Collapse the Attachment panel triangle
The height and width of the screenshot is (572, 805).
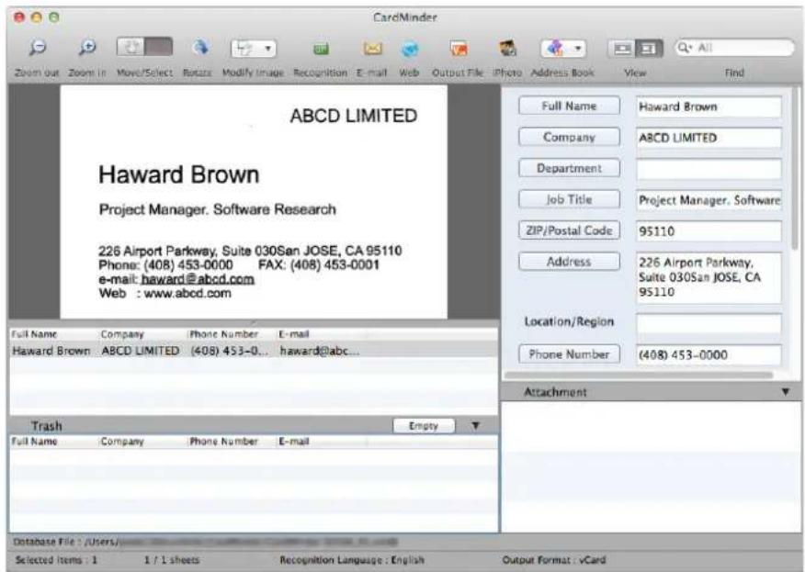(785, 392)
